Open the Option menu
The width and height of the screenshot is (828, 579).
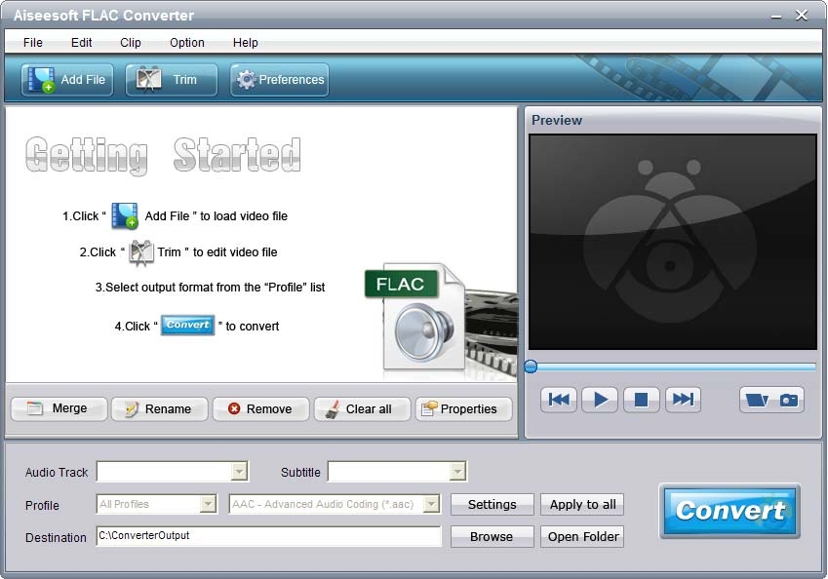click(x=187, y=43)
